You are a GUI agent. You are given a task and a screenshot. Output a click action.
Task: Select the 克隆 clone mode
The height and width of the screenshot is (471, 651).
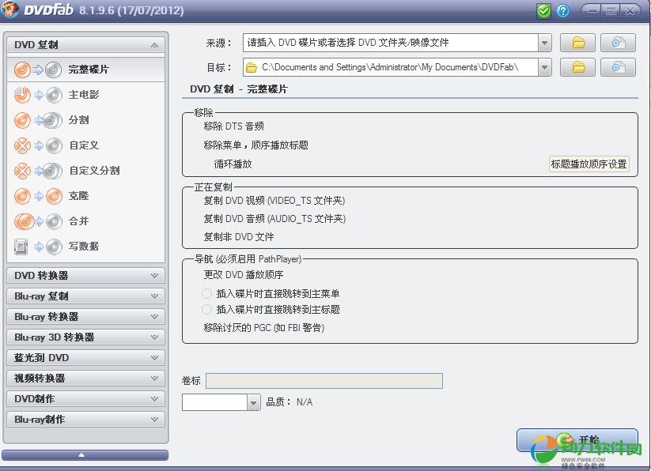[x=78, y=196]
